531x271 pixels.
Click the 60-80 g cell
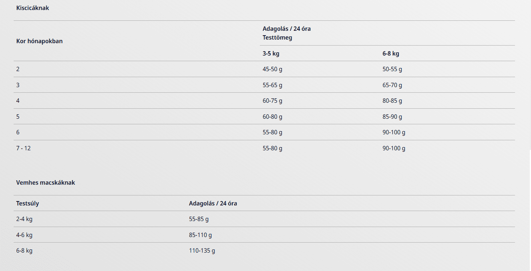click(x=272, y=117)
